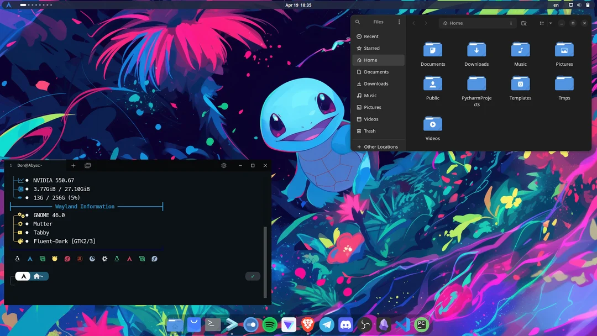Open the Files kebab menu
This screenshot has height=336, width=597.
pyautogui.click(x=399, y=22)
